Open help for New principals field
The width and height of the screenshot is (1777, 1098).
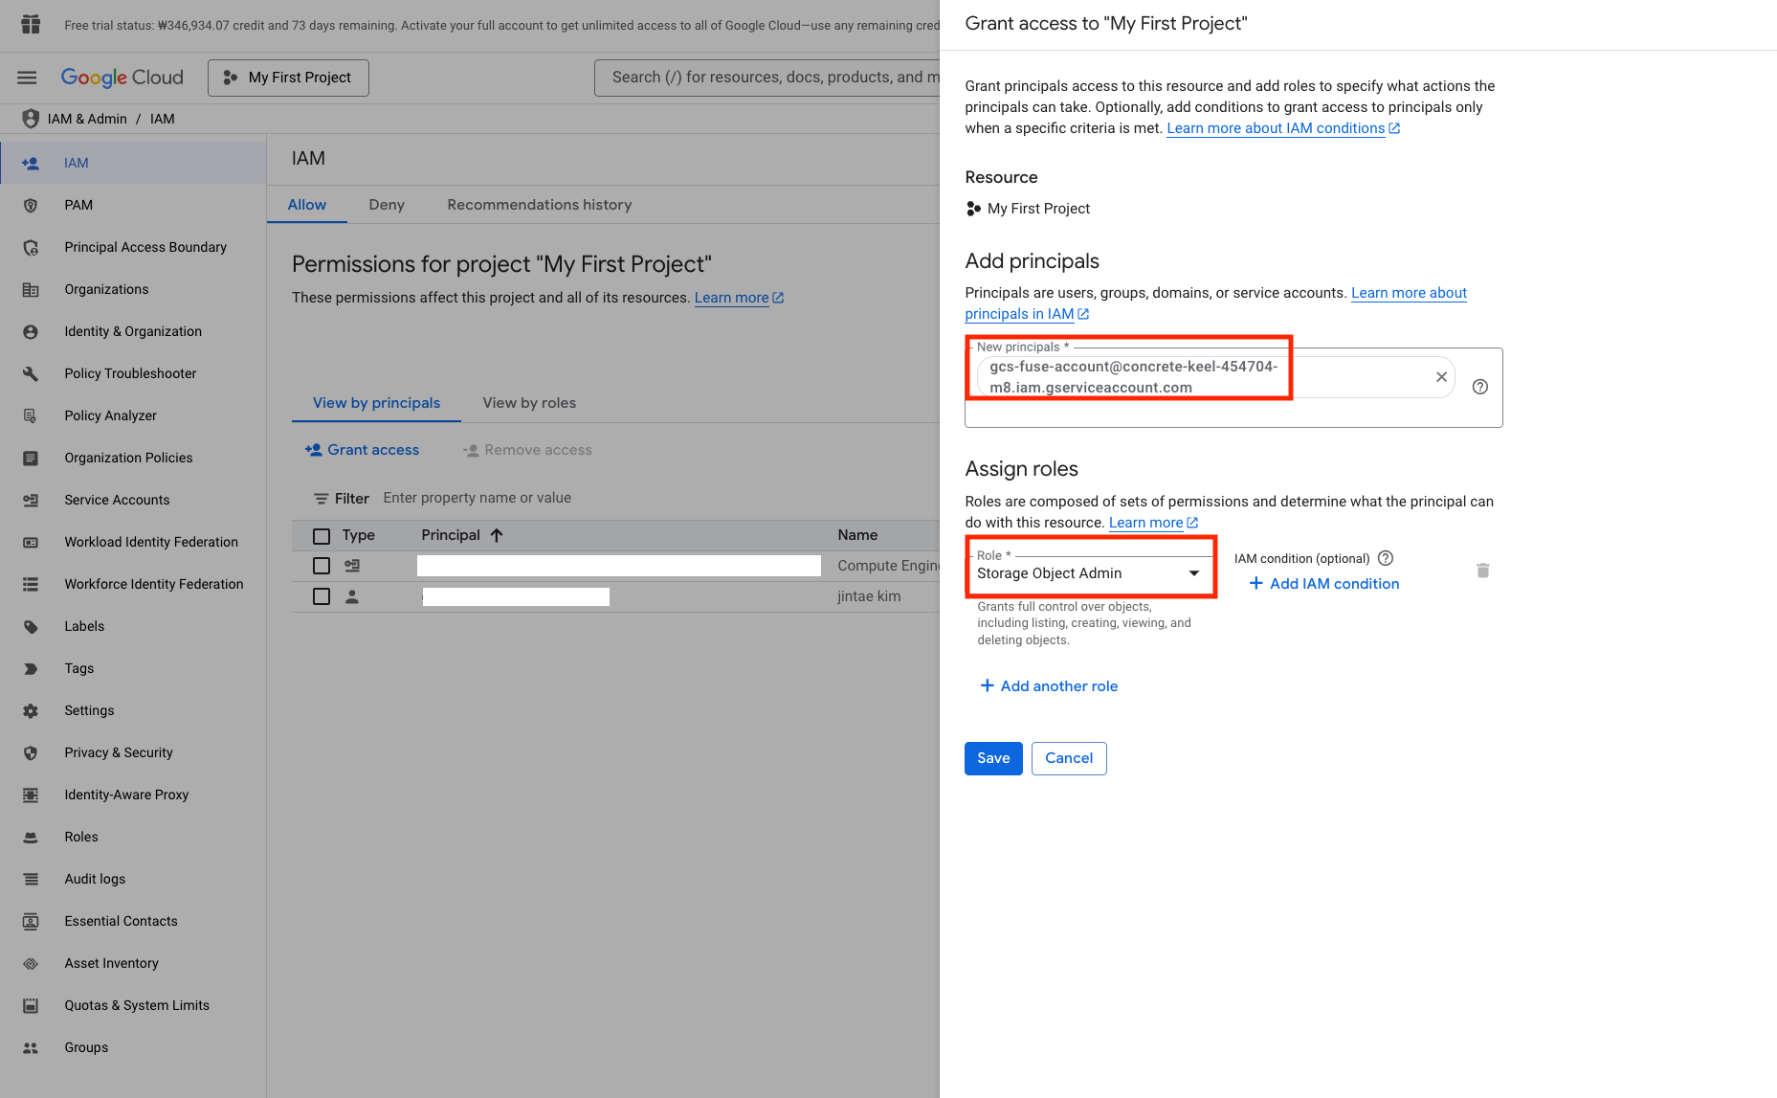coord(1479,387)
